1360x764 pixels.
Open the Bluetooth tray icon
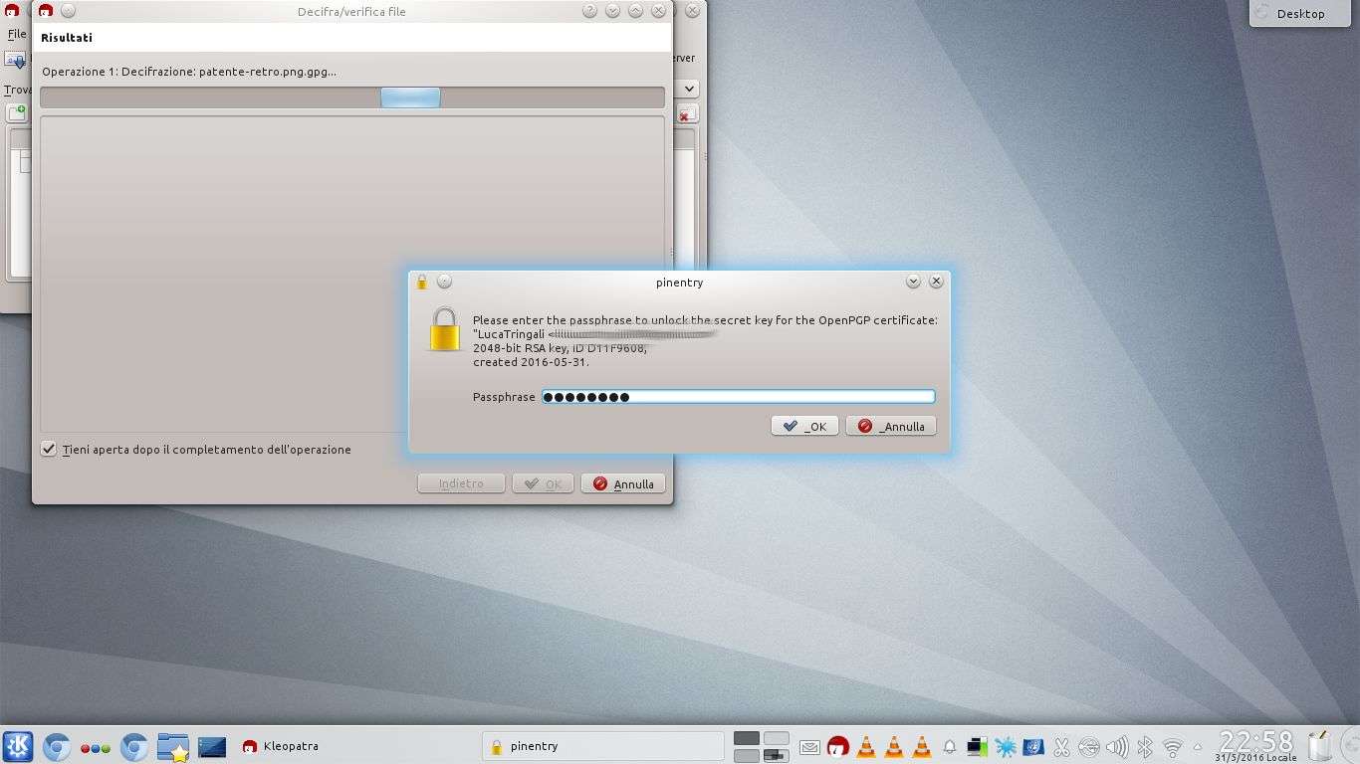(x=1145, y=746)
